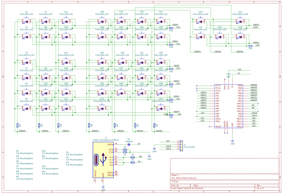Click the PA15 pin name on U43
This screenshot has height=194, width=282.
239,104
